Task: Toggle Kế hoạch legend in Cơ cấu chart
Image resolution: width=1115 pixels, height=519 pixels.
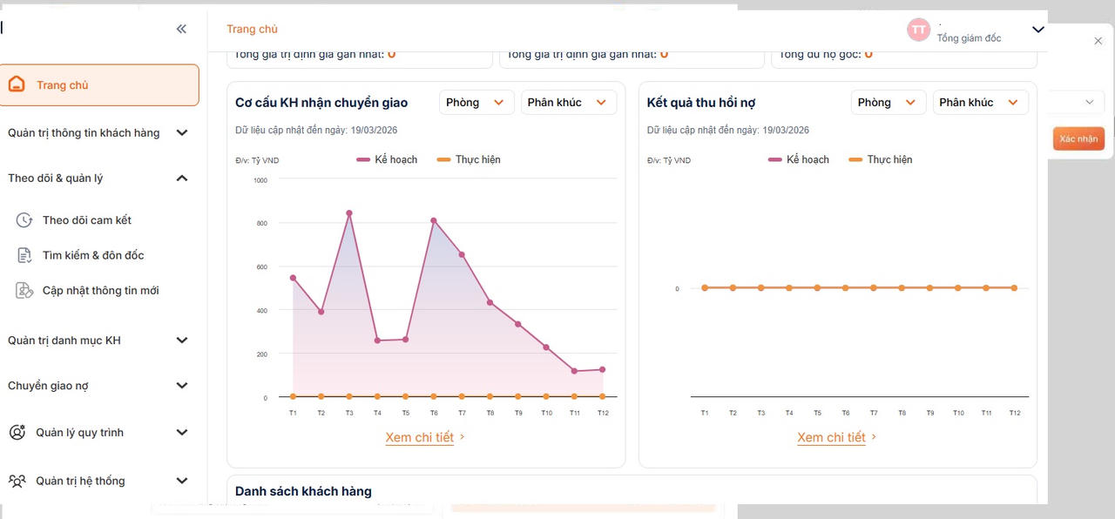Action: click(x=387, y=159)
